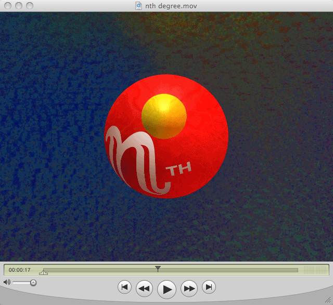Close the nth degree.mov window

[8, 6]
